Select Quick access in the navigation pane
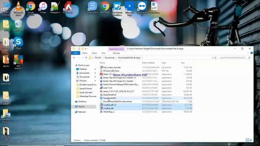Viewport: 260px width, 146px height. tap(84, 65)
